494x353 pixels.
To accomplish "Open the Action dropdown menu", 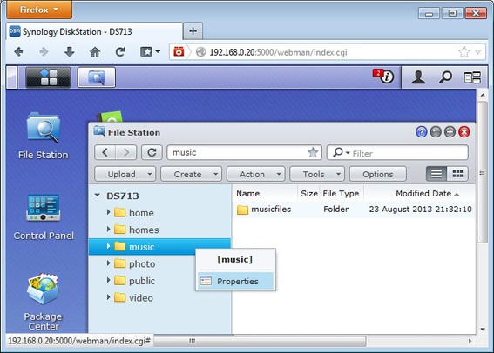I will point(256,174).
